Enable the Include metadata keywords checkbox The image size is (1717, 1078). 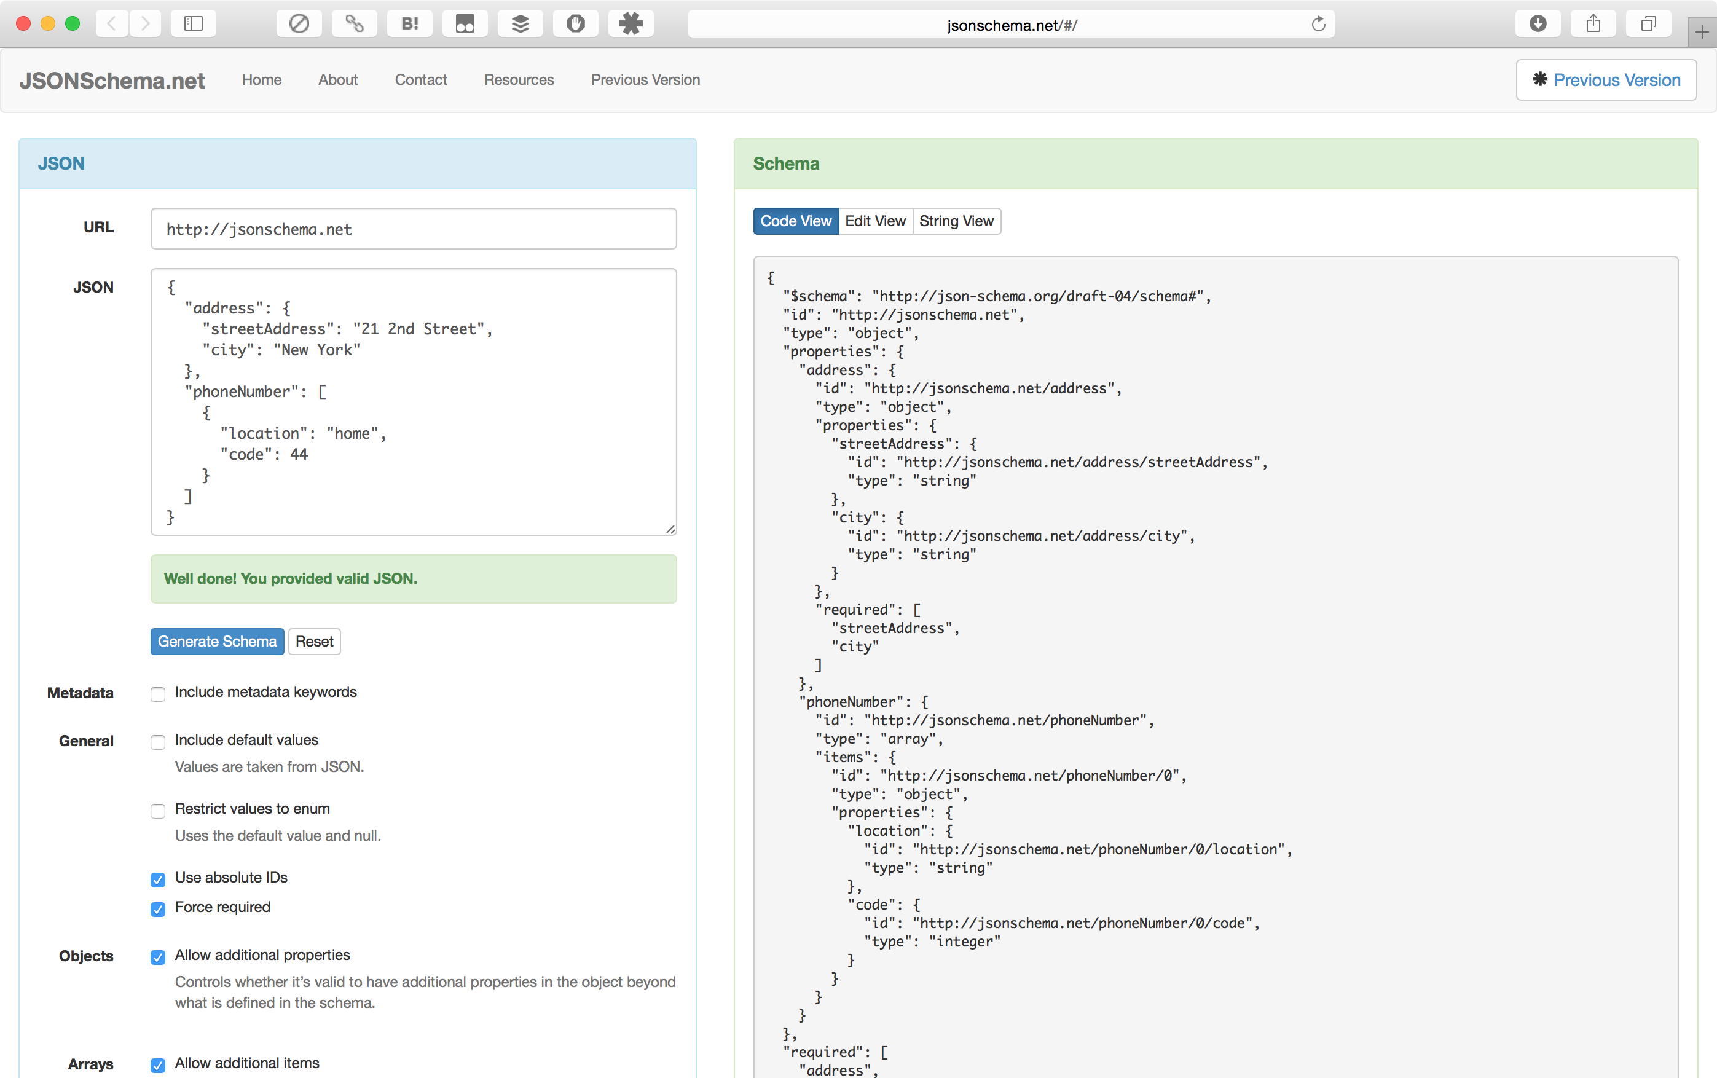tap(157, 694)
